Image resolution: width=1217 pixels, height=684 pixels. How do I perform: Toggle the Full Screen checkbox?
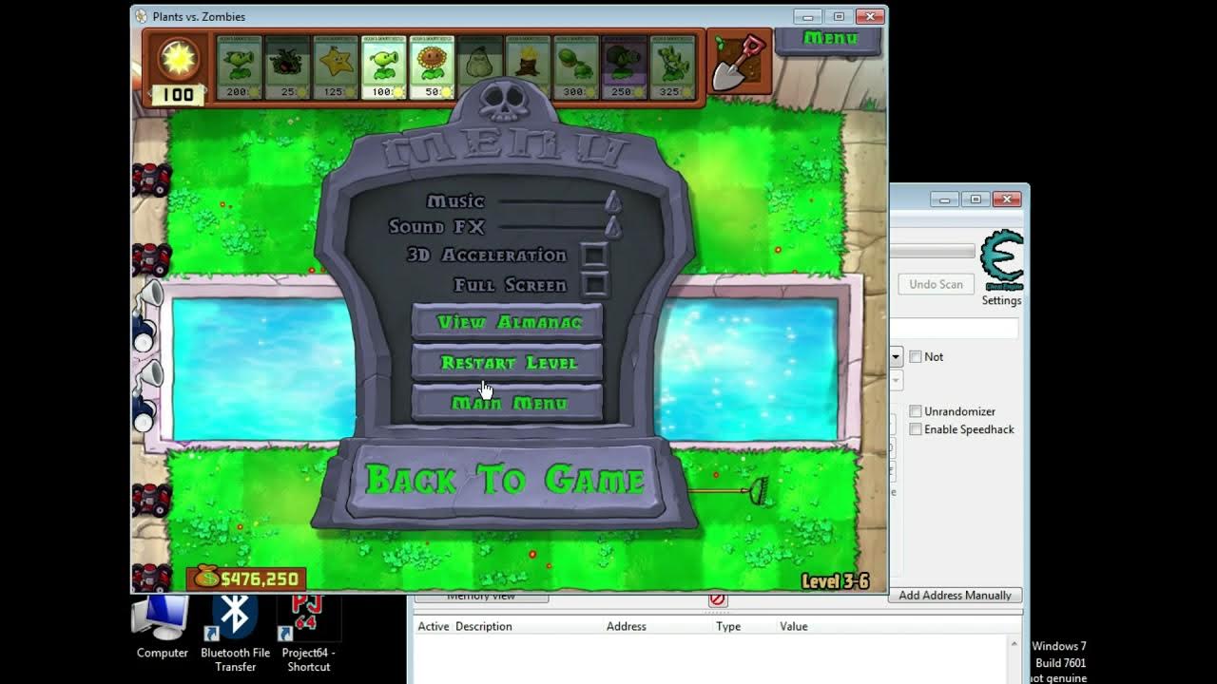[595, 284]
